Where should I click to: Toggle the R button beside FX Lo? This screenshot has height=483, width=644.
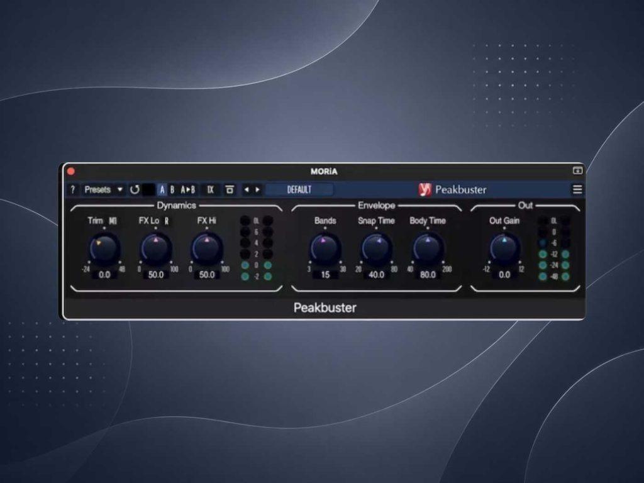167,221
